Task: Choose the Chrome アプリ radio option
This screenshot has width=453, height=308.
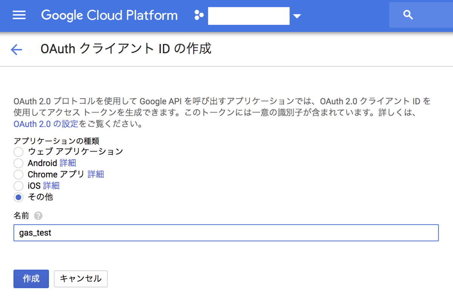Action: (18, 175)
